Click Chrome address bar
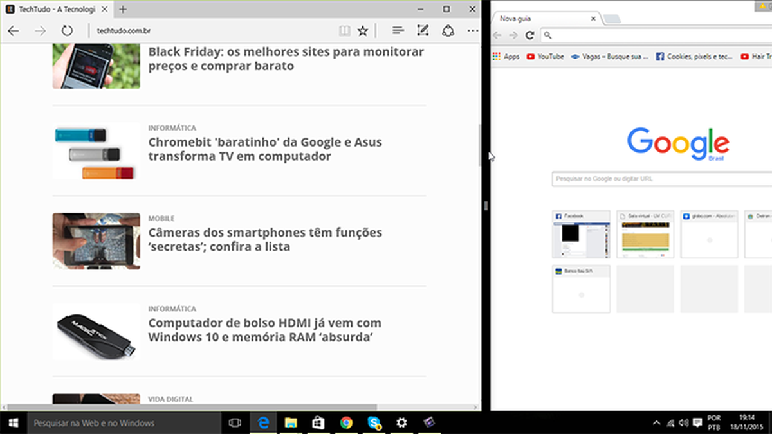This screenshot has width=772, height=434. tap(655, 35)
